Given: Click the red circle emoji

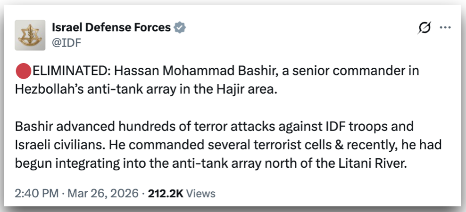Looking at the screenshot, I should coord(22,72).
